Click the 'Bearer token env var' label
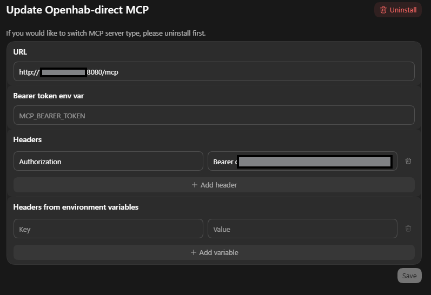The image size is (431, 295). click(x=48, y=96)
